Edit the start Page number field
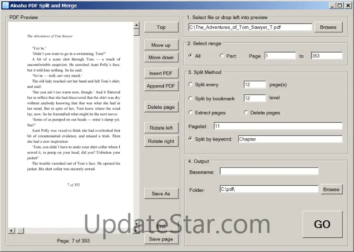Image resolution: width=354 pixels, height=252 pixels. pyautogui.click(x=280, y=56)
